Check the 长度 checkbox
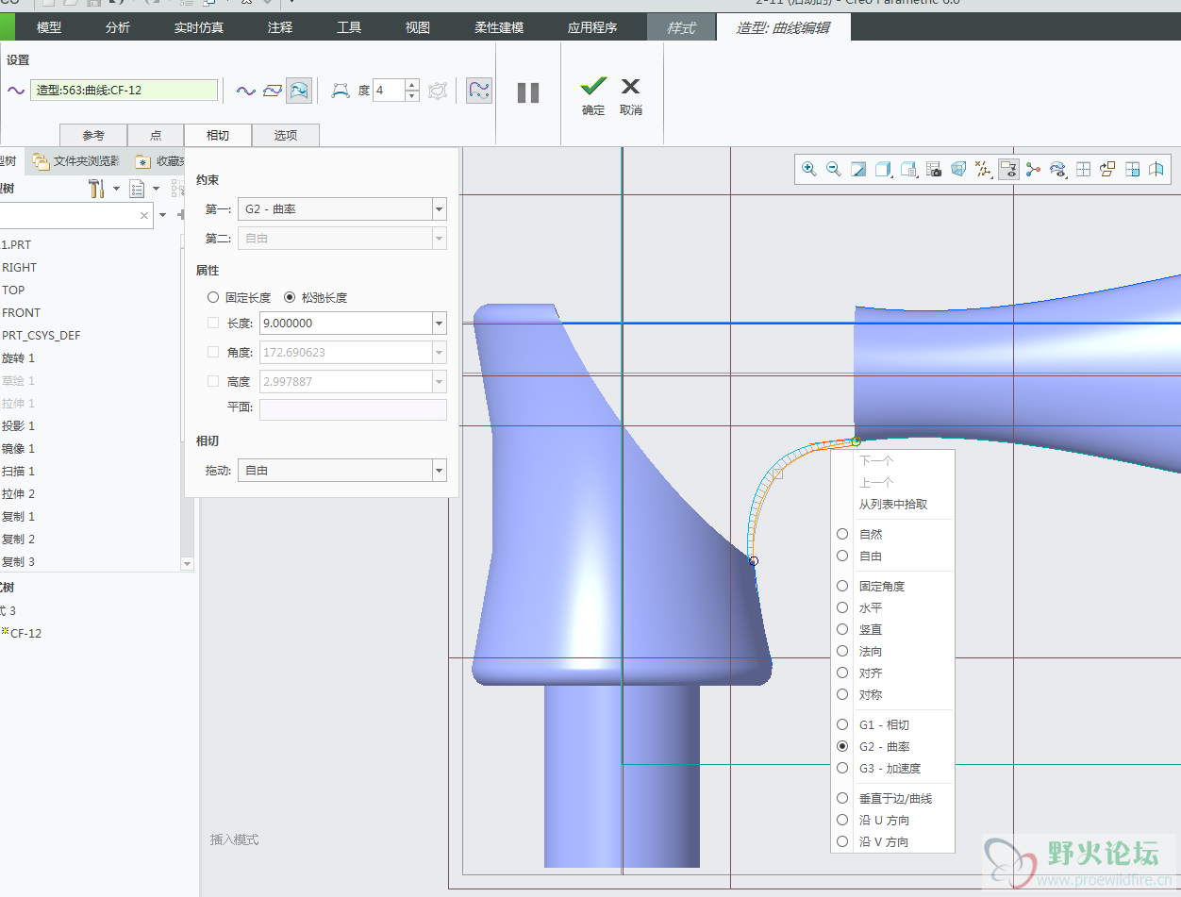This screenshot has width=1181, height=897. point(213,324)
